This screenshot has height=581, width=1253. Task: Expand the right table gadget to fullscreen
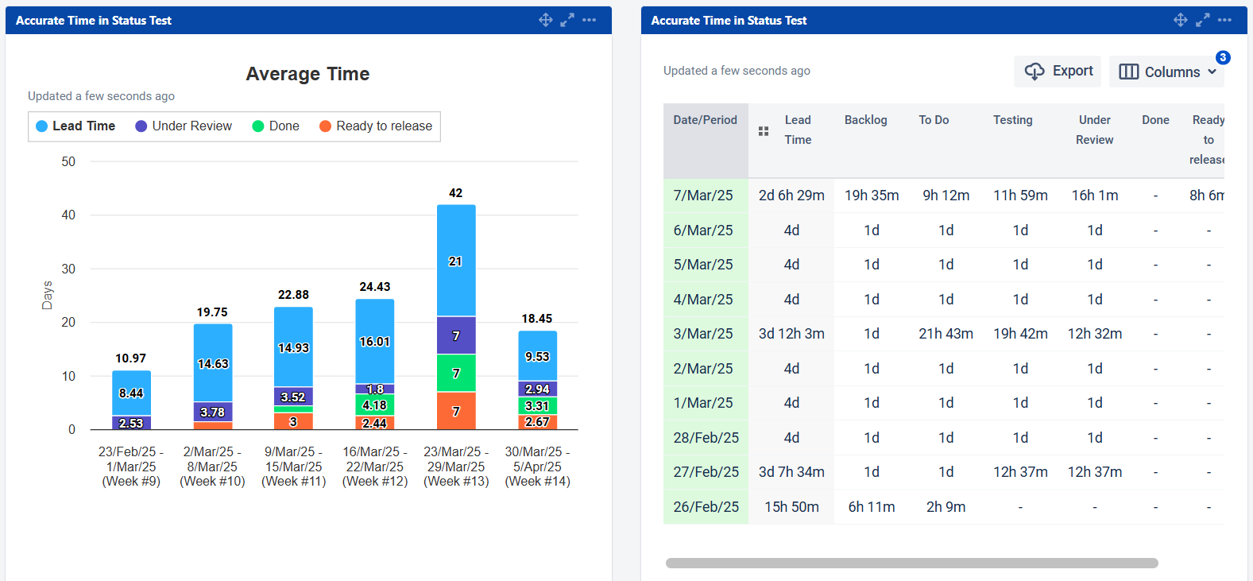(x=1203, y=20)
